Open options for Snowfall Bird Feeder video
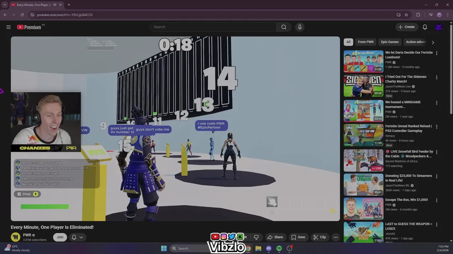 [x=437, y=152]
